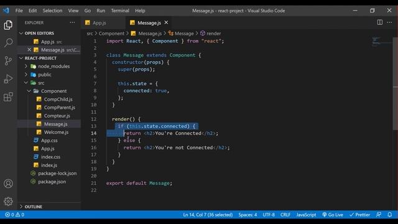Open the View menu
Viewport: 398px width, 224px height.
pos(73,11)
